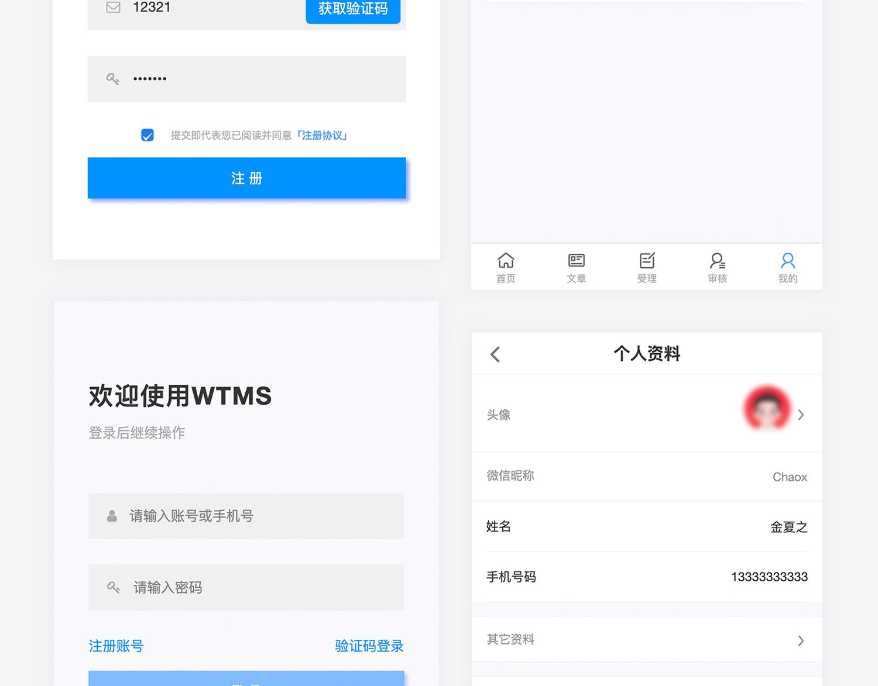Viewport: 878px width, 686px height.
Task: Click the key icon in 请输入密码 field
Action: [x=113, y=587]
